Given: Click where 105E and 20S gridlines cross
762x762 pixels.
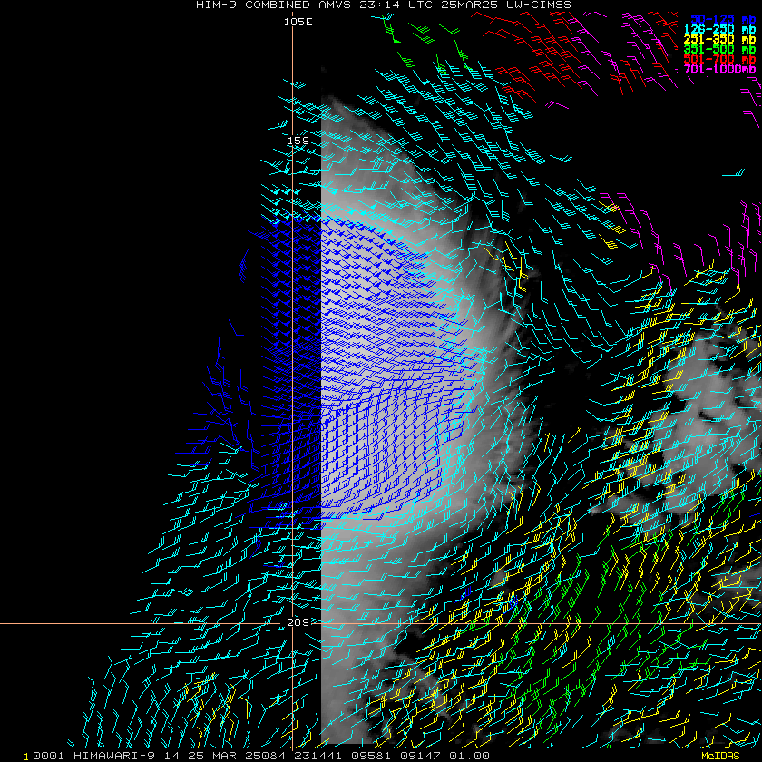Looking at the screenshot, I should 292,623.
